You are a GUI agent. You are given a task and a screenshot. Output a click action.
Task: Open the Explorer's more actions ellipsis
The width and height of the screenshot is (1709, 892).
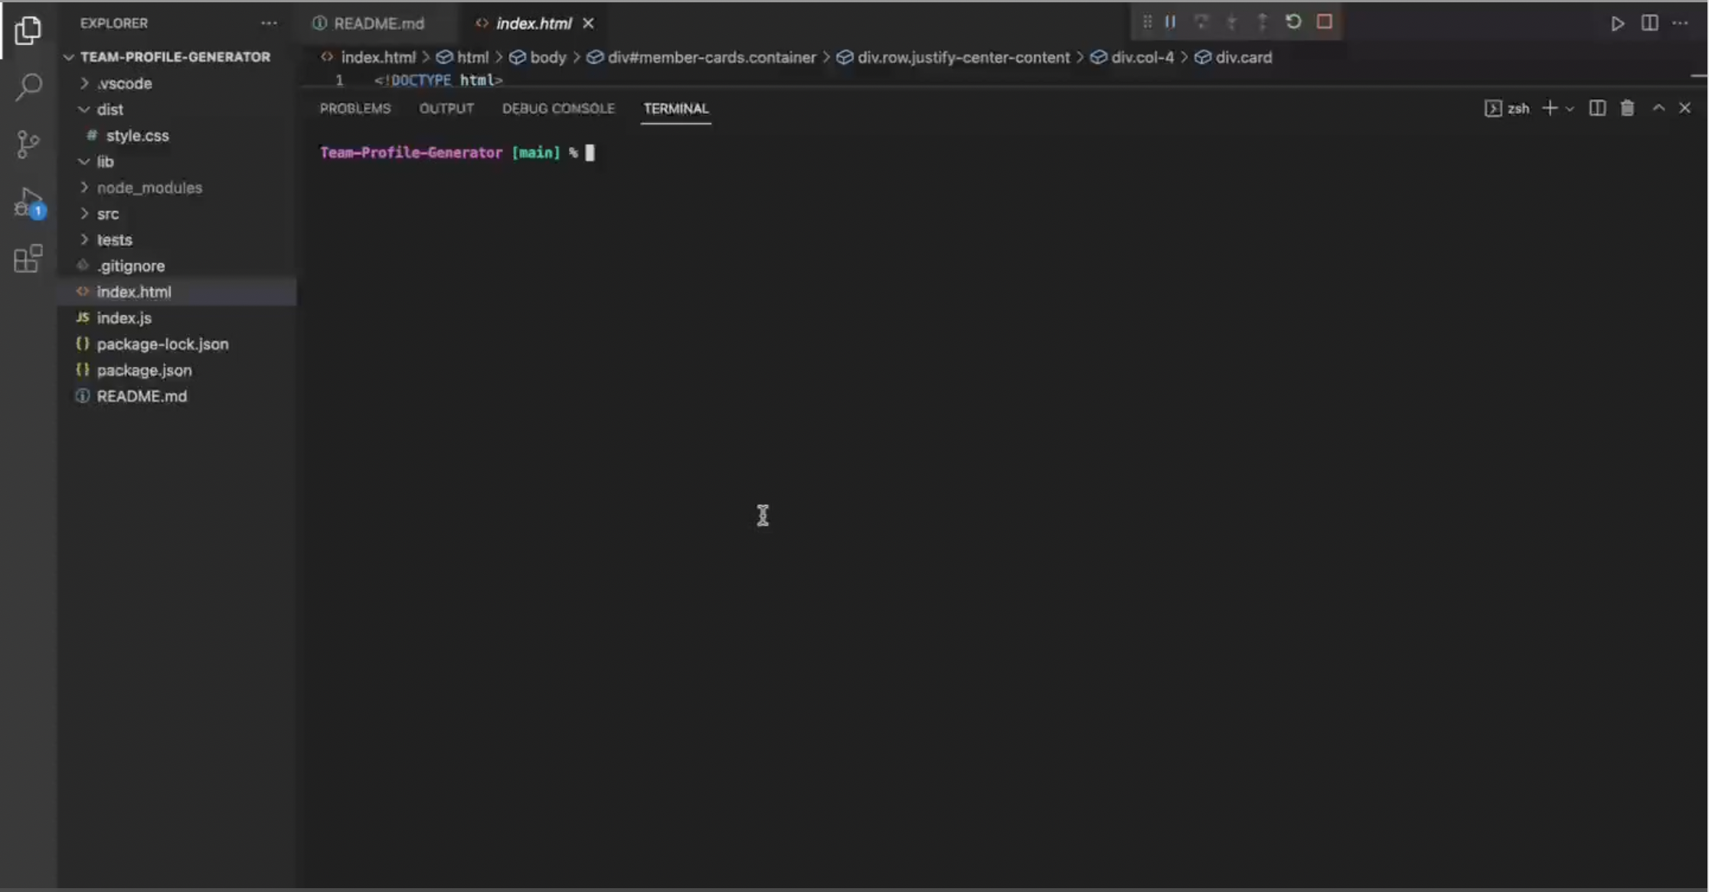[x=268, y=23]
